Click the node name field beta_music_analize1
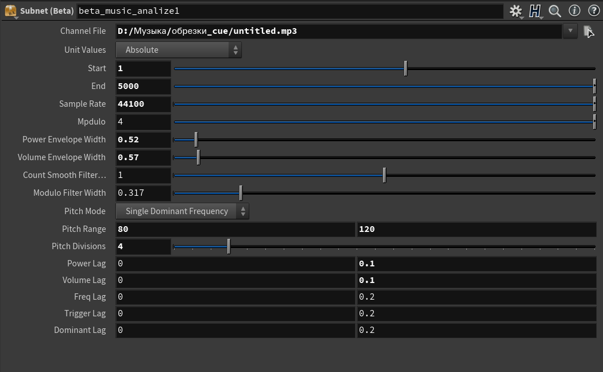Image resolution: width=603 pixels, height=372 pixels. tap(289, 11)
